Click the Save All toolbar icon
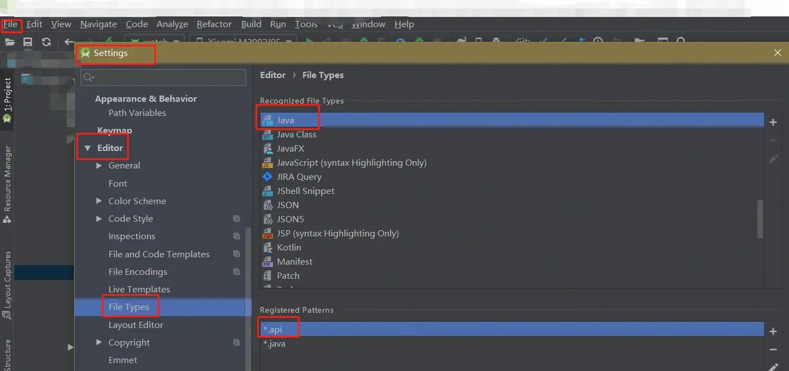789x371 pixels. coord(28,42)
